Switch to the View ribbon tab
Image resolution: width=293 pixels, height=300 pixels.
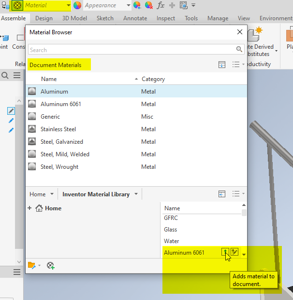pyautogui.click(x=244, y=18)
